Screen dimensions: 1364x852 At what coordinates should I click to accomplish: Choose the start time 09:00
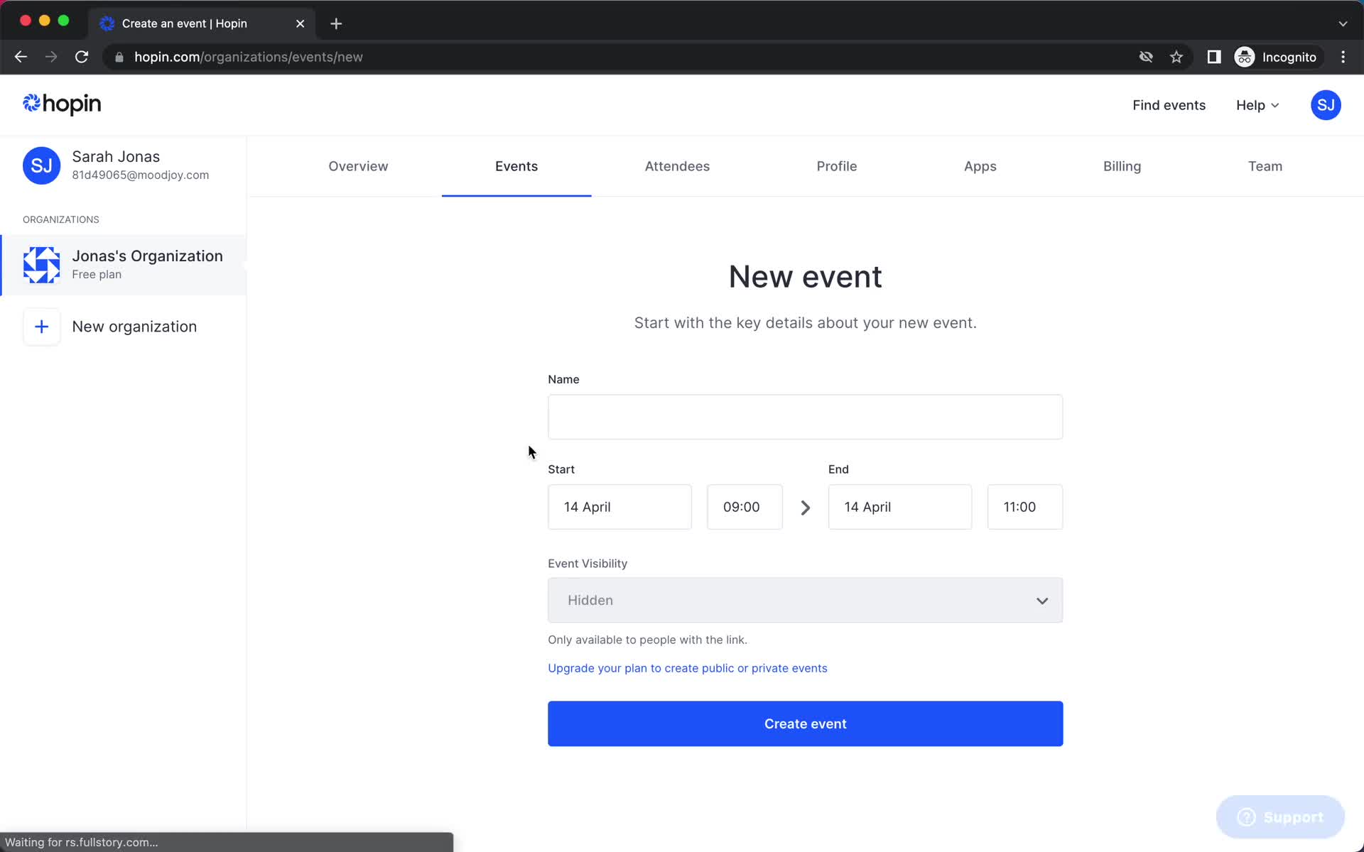point(744,507)
